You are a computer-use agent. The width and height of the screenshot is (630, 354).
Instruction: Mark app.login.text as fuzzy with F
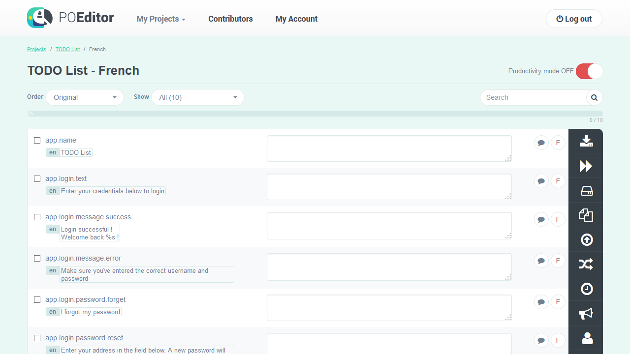pos(558,181)
